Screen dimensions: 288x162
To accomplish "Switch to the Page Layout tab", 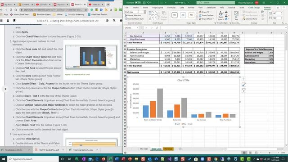I will pos(157,8).
